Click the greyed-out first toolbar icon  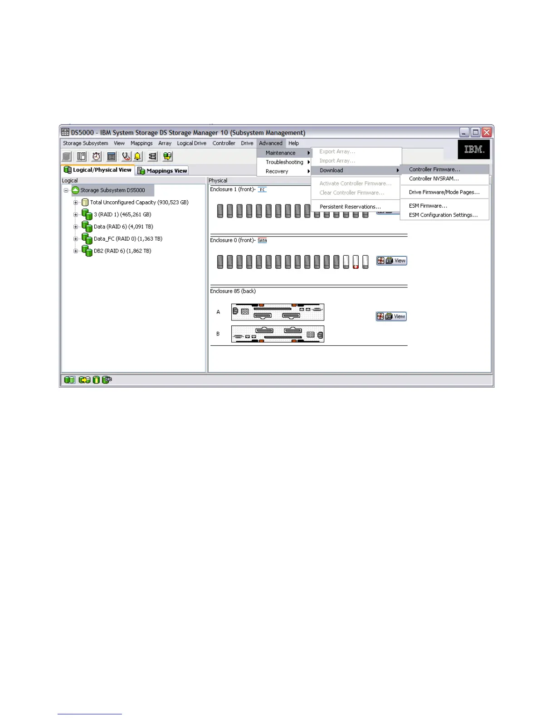[67, 156]
